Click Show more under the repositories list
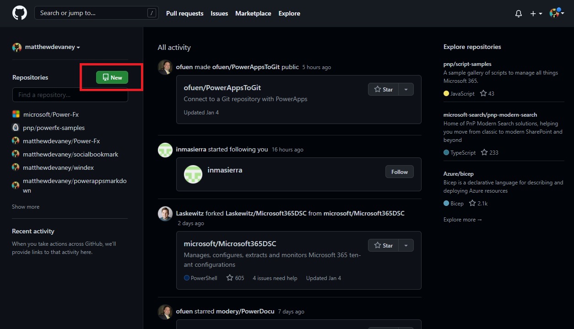 coord(25,206)
